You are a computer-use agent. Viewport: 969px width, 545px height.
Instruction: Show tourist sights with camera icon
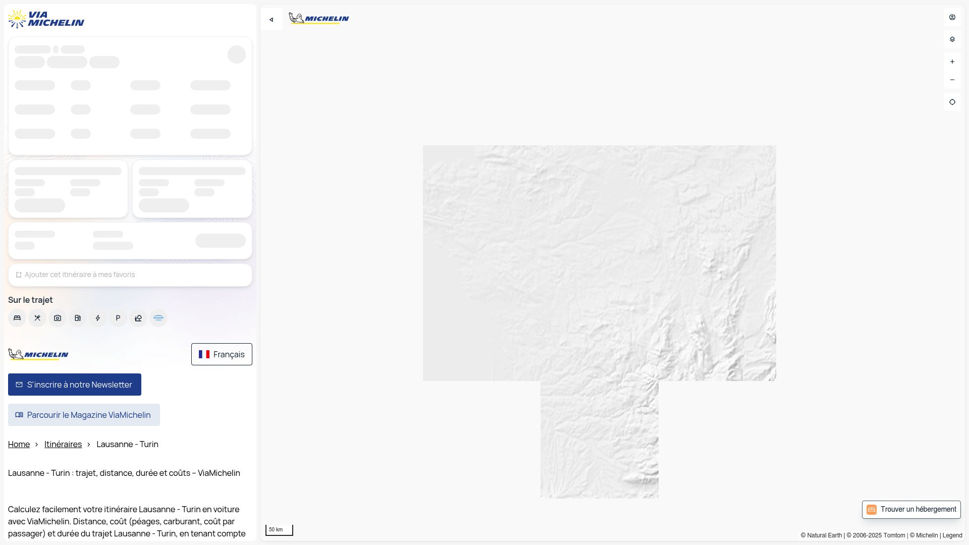(58, 318)
